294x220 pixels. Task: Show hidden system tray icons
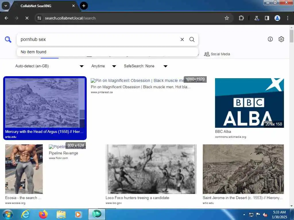[x=244, y=215]
